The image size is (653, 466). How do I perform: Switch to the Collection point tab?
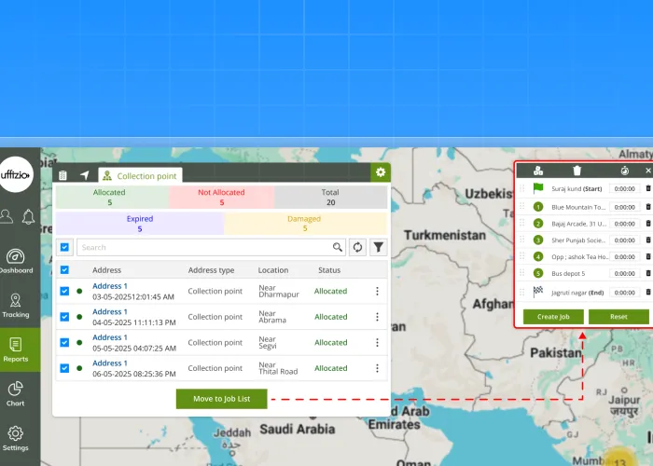[x=141, y=175]
